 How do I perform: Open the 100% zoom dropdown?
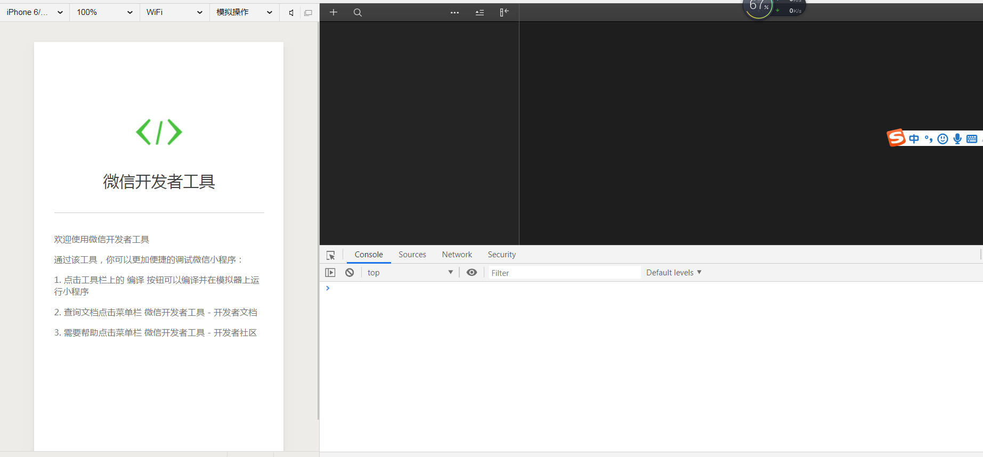tap(104, 12)
